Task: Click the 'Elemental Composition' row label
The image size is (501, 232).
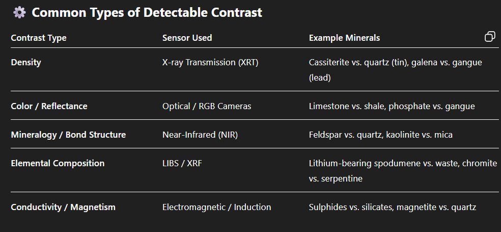Action: tap(58, 163)
